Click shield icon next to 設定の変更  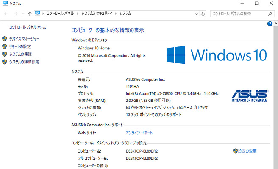point(235,151)
